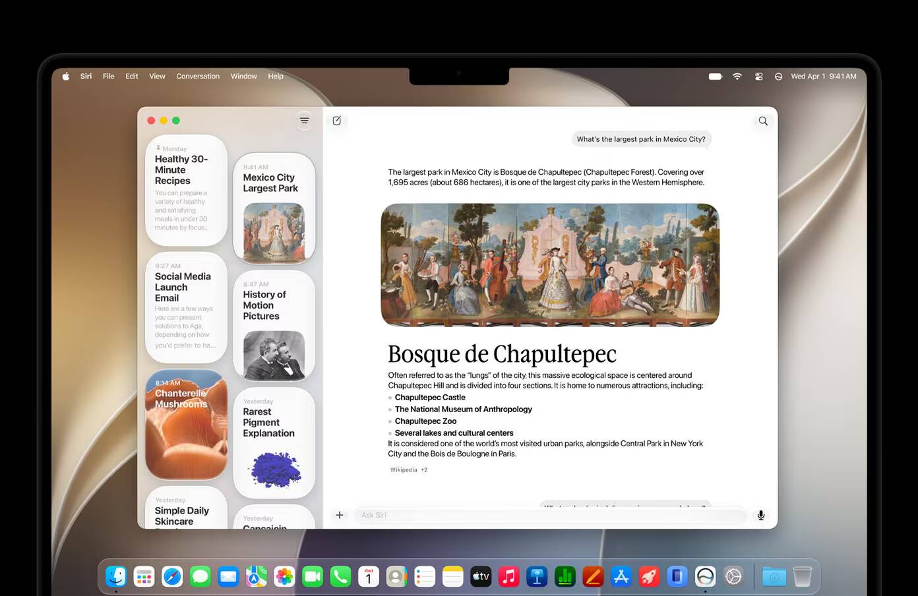Open the red rocket app in dock
The image size is (918, 596).
(x=649, y=577)
